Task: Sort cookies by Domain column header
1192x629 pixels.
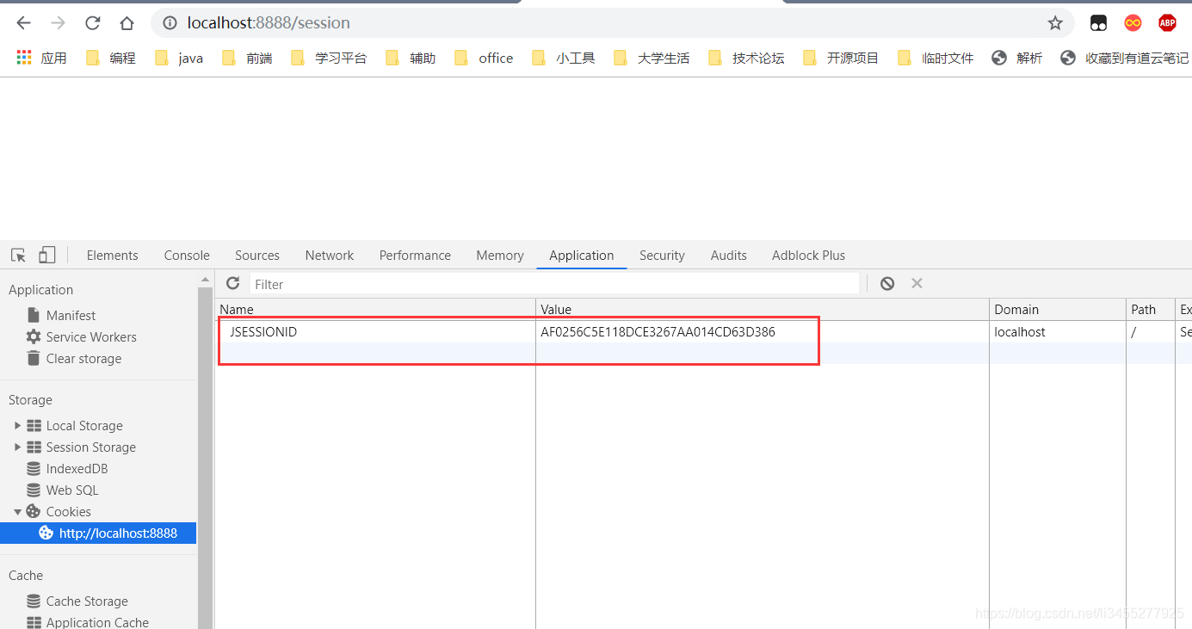Action: pos(1058,310)
